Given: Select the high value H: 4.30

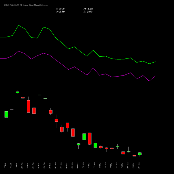Looking at the screenshot, I should point(88,9).
